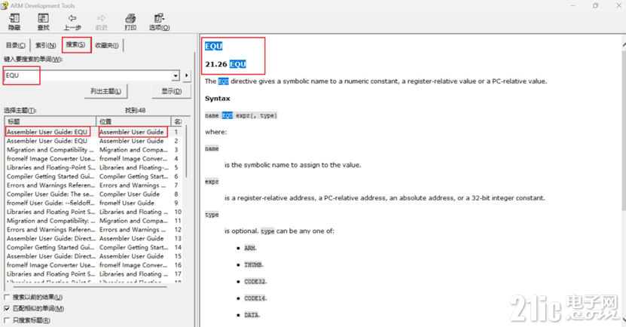Select result row 17 Libraries and Floating Point
626x327 pixels.
coord(94,274)
